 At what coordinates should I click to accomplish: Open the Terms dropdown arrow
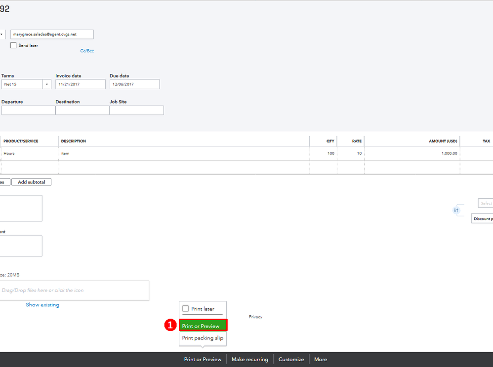click(x=47, y=84)
